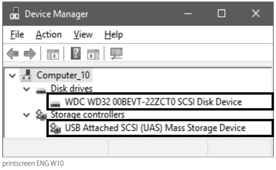Select WDC WD32 00BEVT-22ZCT0 SCSI Disk Device

pos(153,101)
